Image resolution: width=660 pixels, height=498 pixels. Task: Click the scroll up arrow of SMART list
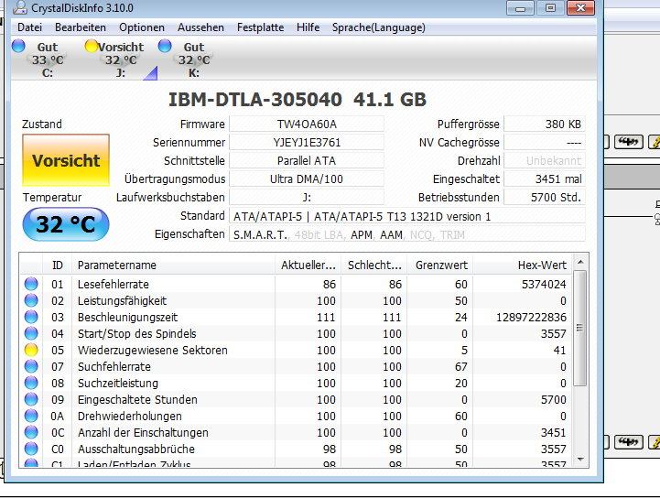tap(580, 262)
